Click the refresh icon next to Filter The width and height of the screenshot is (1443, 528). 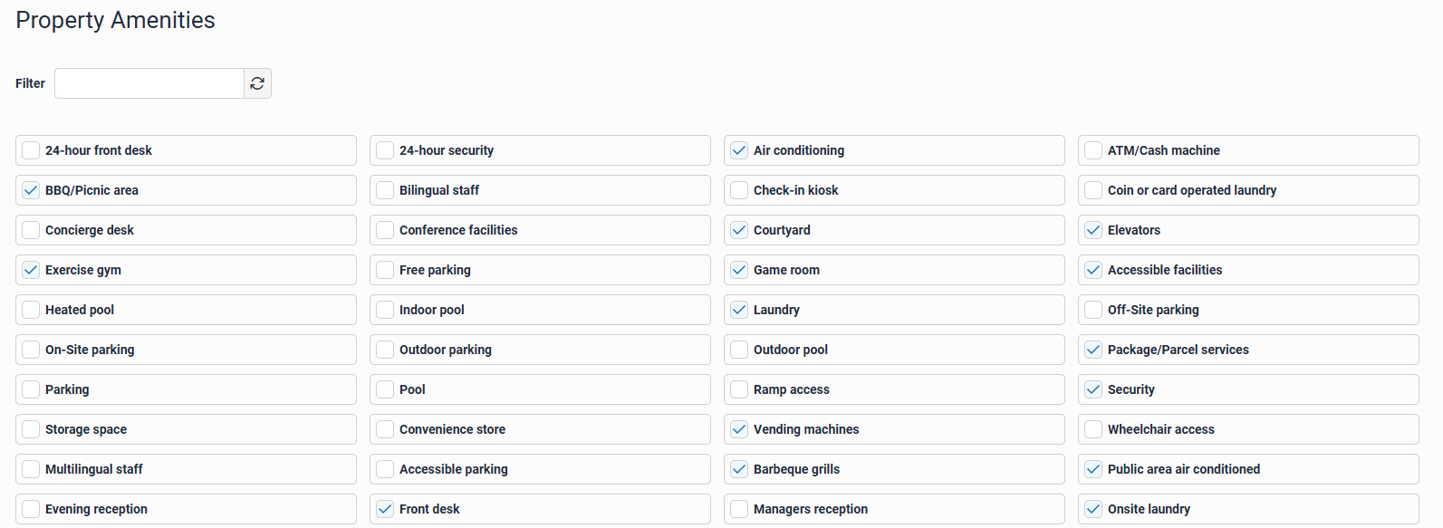(x=257, y=83)
